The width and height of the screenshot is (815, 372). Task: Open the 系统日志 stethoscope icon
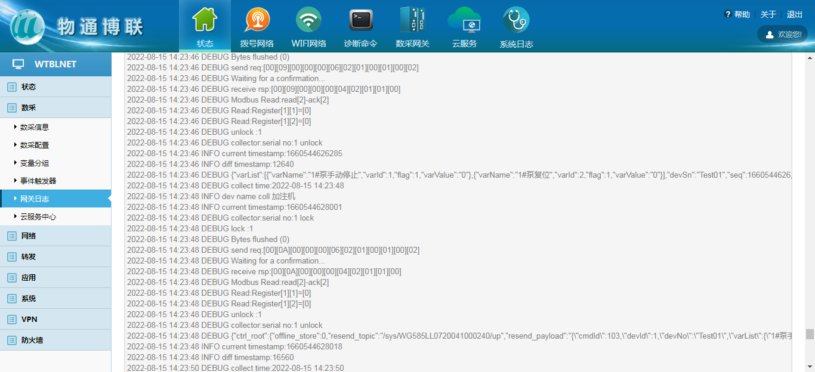pyautogui.click(x=516, y=21)
